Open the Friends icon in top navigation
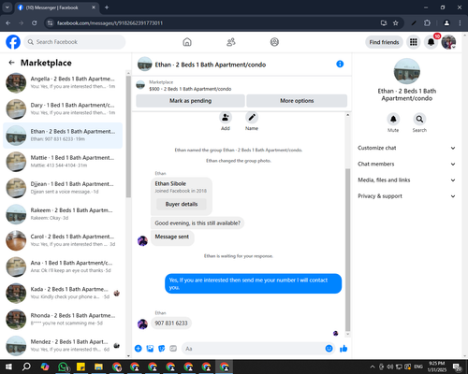Screen dimensions: 468x374 coord(231,42)
